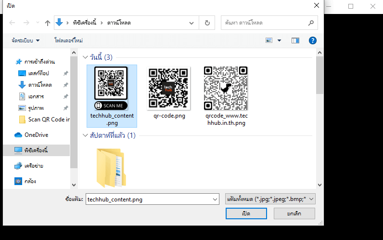Select the techhub_content.png thumbnail

point(111,88)
